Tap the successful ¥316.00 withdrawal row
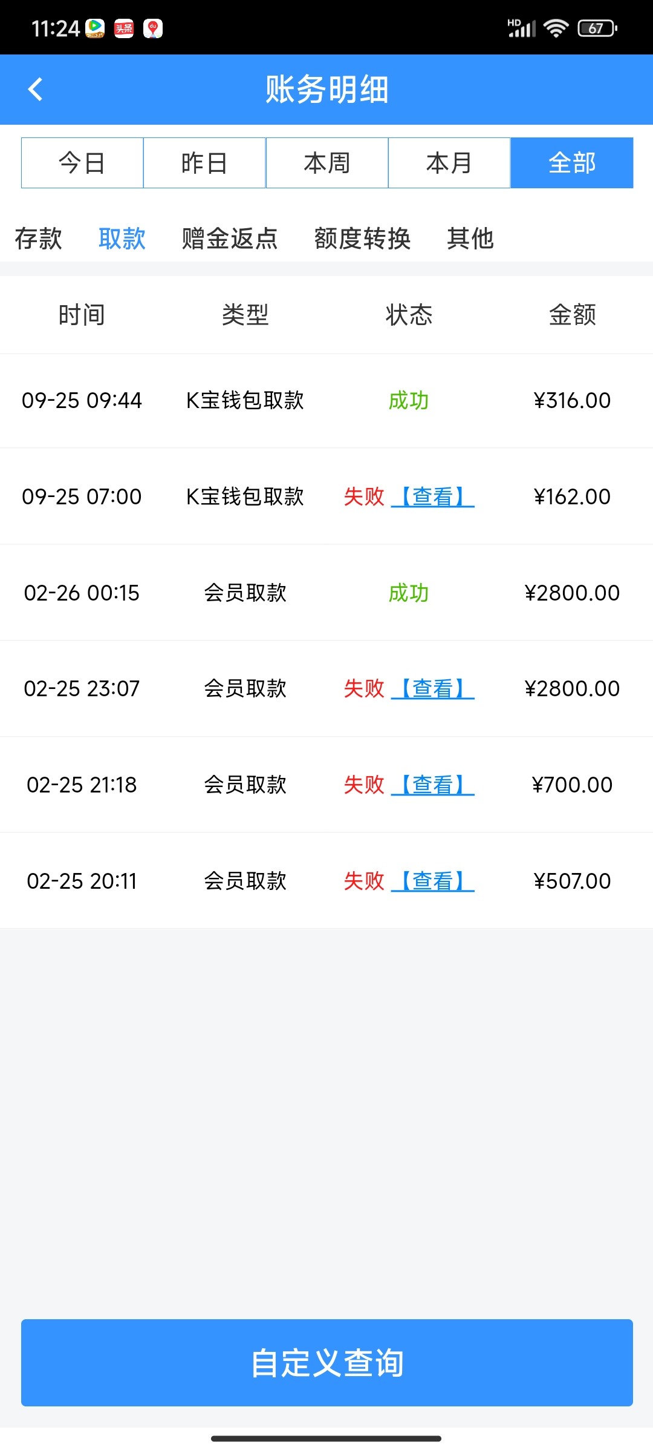 tap(326, 401)
